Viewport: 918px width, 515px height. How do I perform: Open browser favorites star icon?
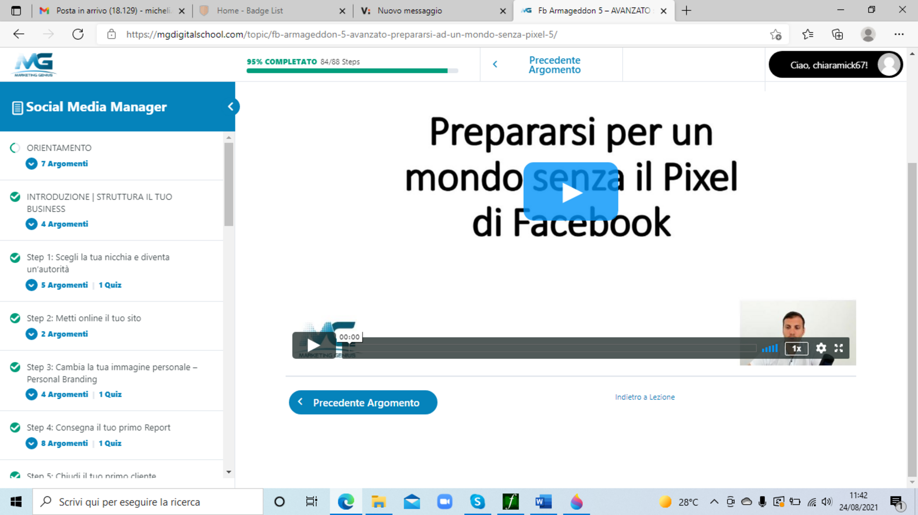(808, 34)
